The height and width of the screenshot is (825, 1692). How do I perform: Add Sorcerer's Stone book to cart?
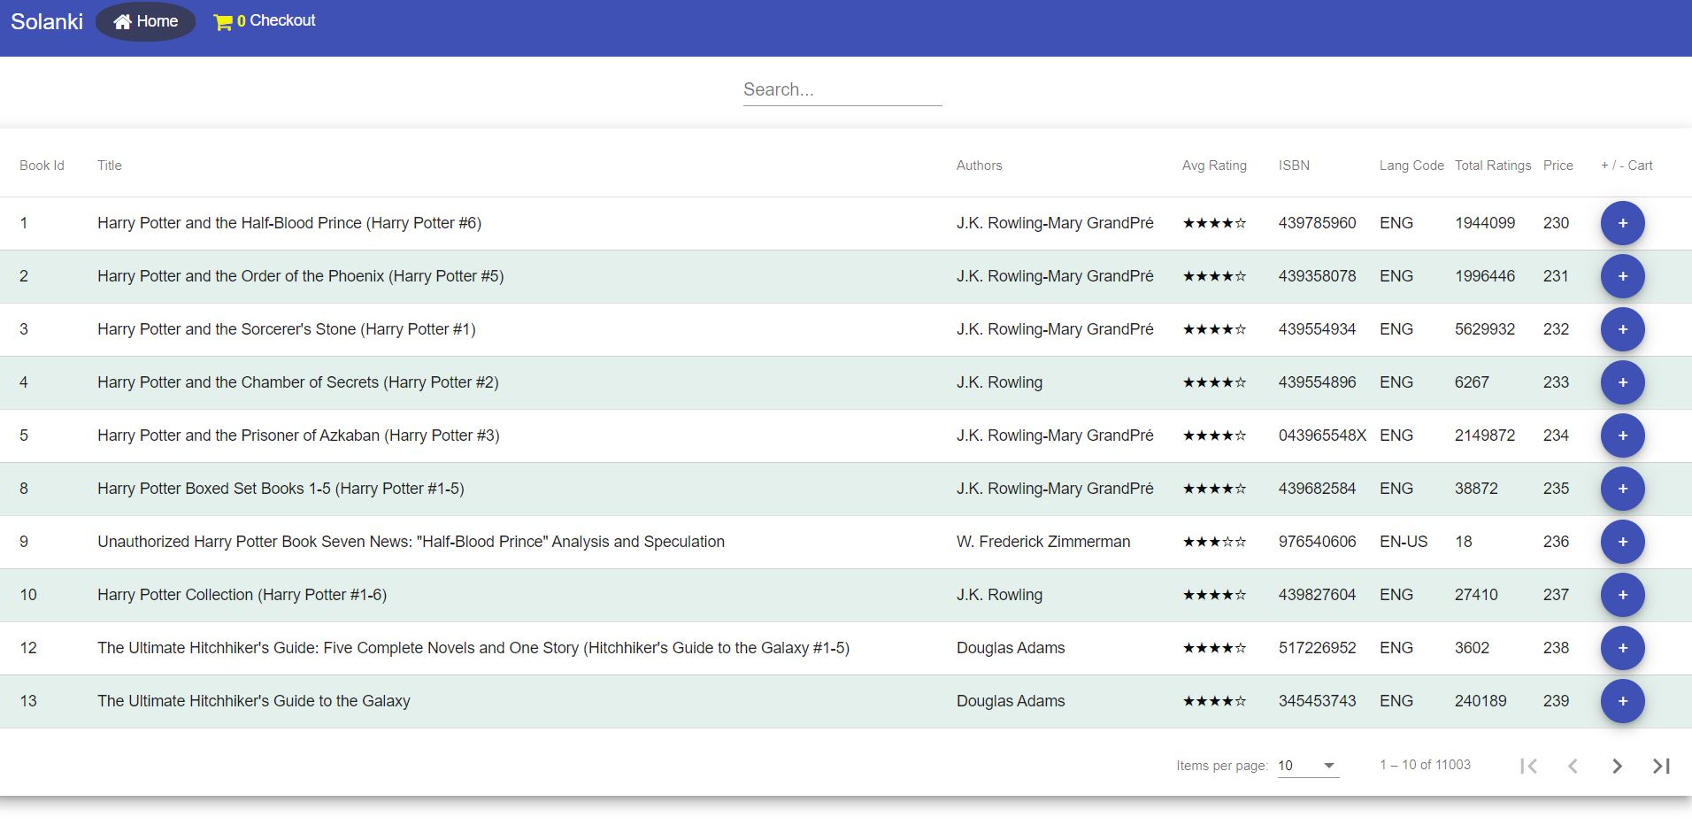[1622, 329]
